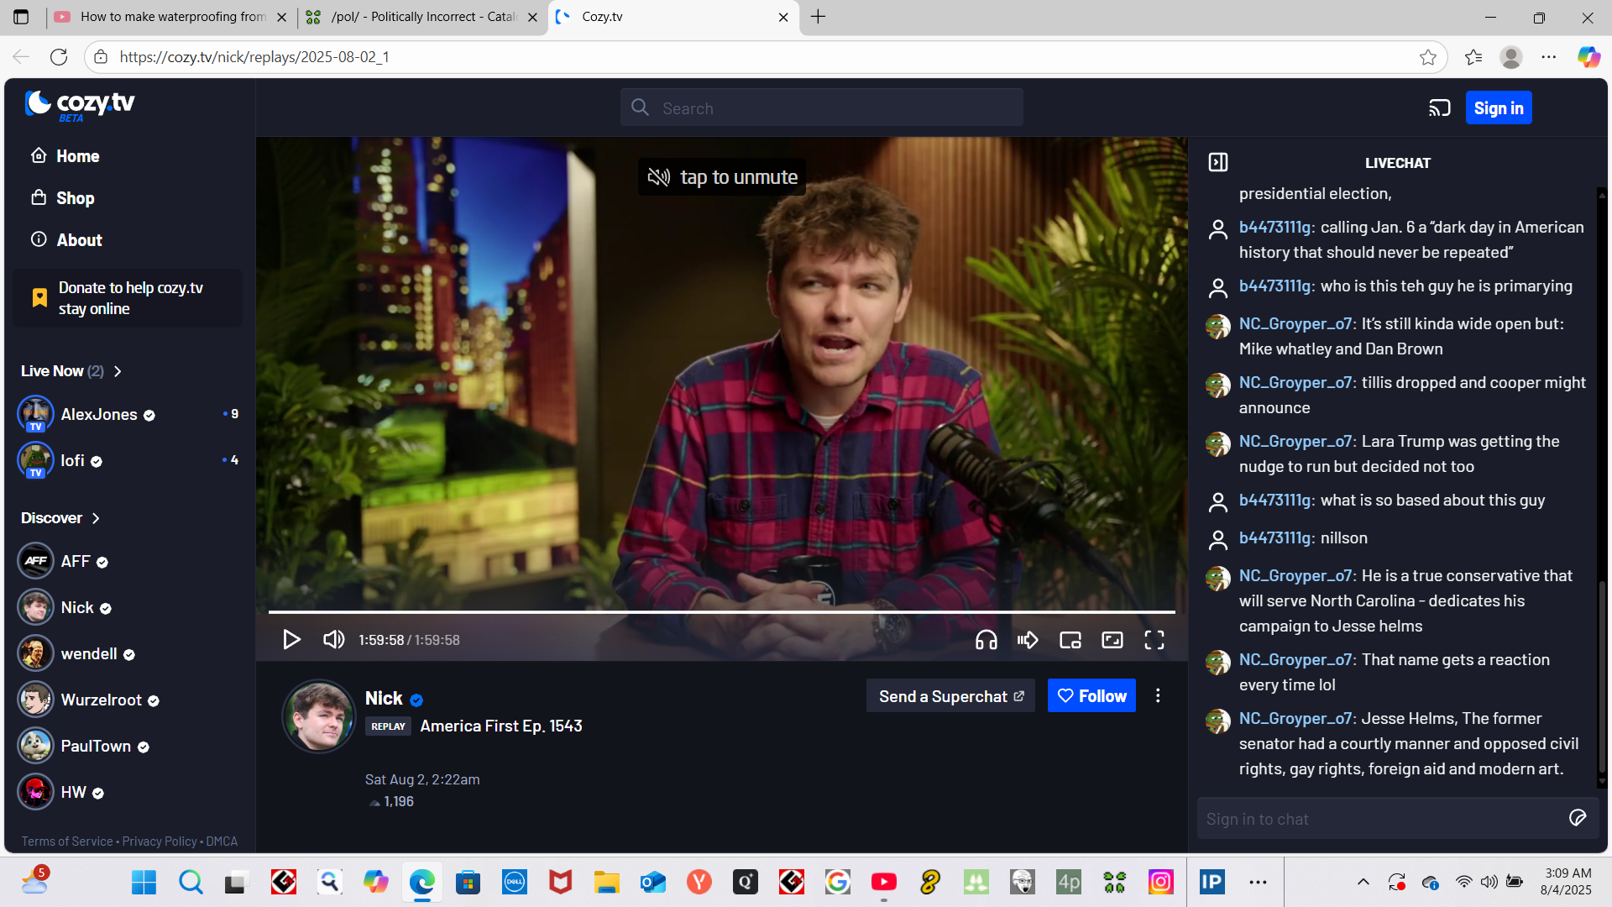Add page to favorites star
Image resolution: width=1612 pixels, height=907 pixels.
pos(1428,57)
